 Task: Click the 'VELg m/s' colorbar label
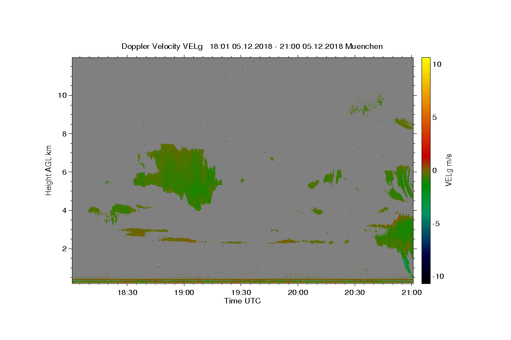coord(448,170)
